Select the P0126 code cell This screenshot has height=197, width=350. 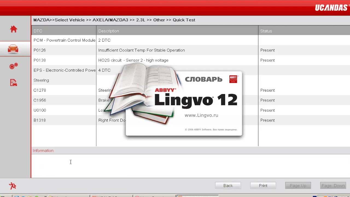click(40, 50)
